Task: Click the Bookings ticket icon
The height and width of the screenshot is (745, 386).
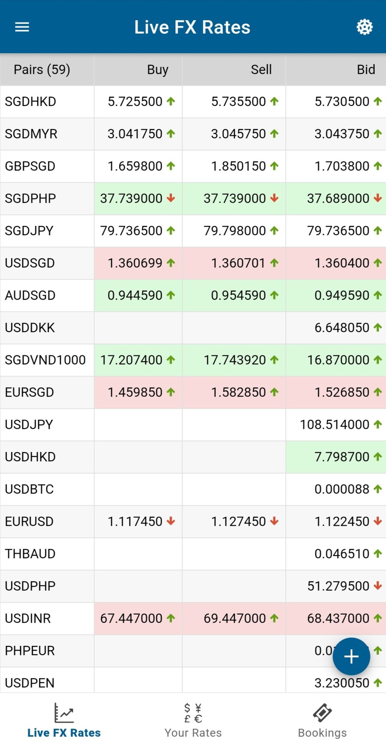Action: pyautogui.click(x=322, y=713)
